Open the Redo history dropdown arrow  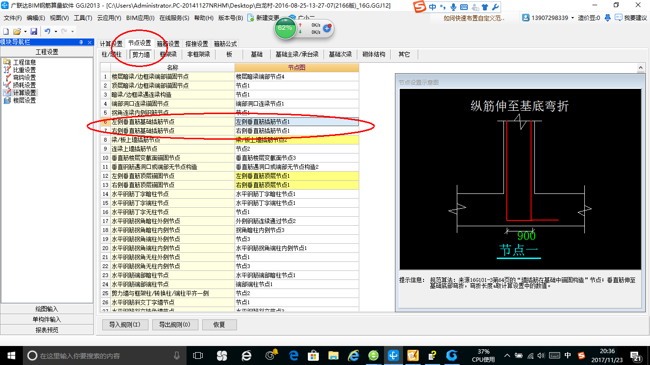(72, 31)
